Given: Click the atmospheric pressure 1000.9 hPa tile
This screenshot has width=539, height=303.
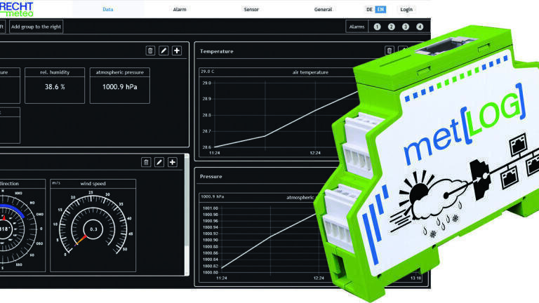Looking at the screenshot, I should 119,86.
